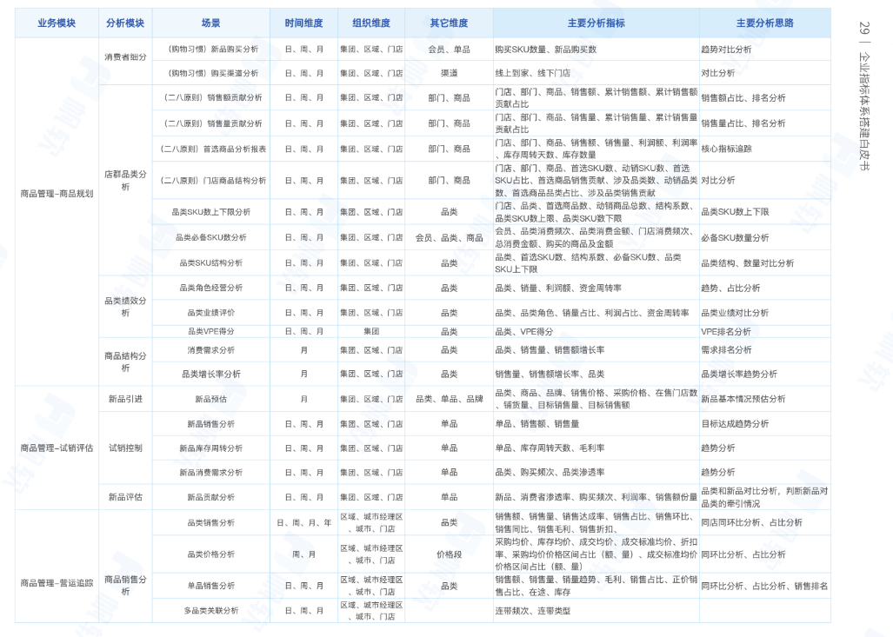This screenshot has height=637, width=893.
Task: Click the 新品预估 scenario cell
Action: click(x=210, y=399)
